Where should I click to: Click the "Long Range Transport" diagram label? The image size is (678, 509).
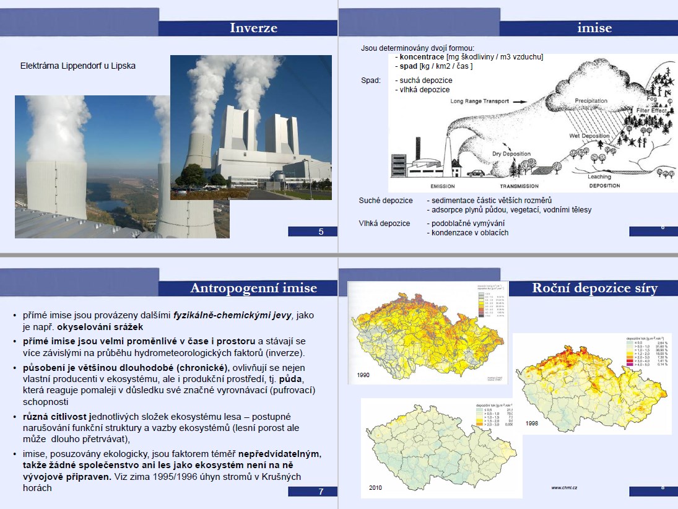point(479,101)
